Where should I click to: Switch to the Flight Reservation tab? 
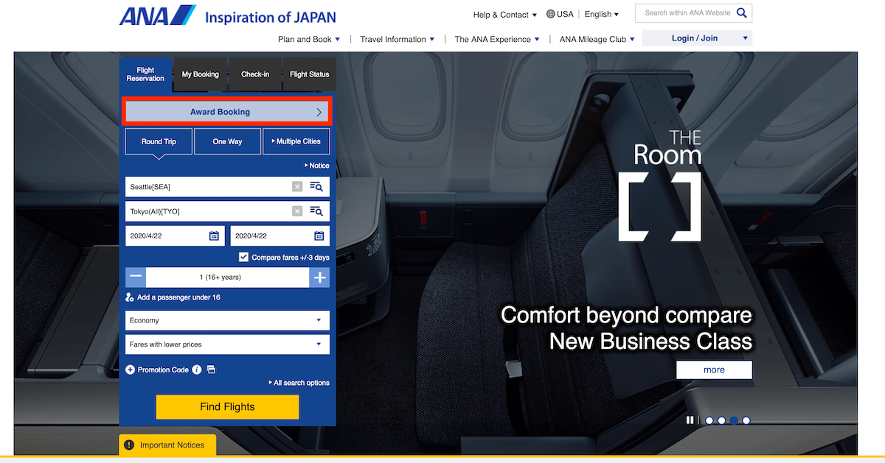click(145, 74)
